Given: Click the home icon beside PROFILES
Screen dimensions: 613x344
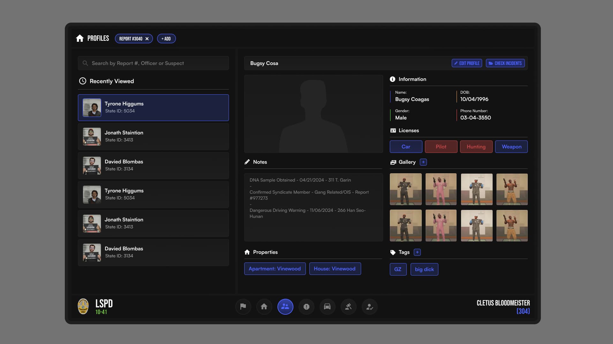Looking at the screenshot, I should (80, 39).
